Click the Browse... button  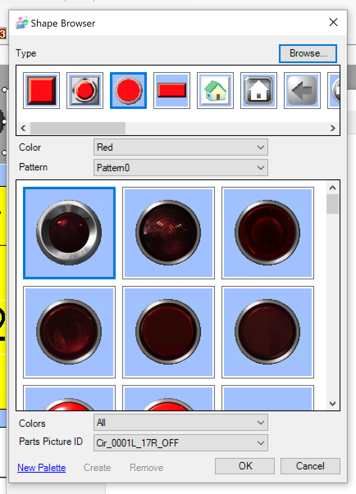tap(308, 54)
